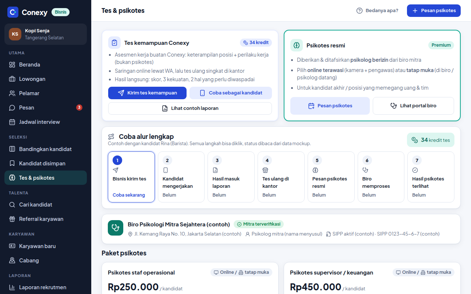471x294 pixels.
Task: Go to Lowongan in the sidebar
Action: (x=46, y=79)
